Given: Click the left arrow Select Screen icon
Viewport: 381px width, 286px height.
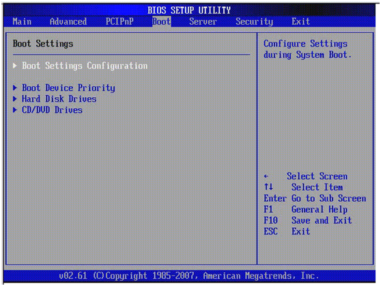Looking at the screenshot, I should 266,177.
